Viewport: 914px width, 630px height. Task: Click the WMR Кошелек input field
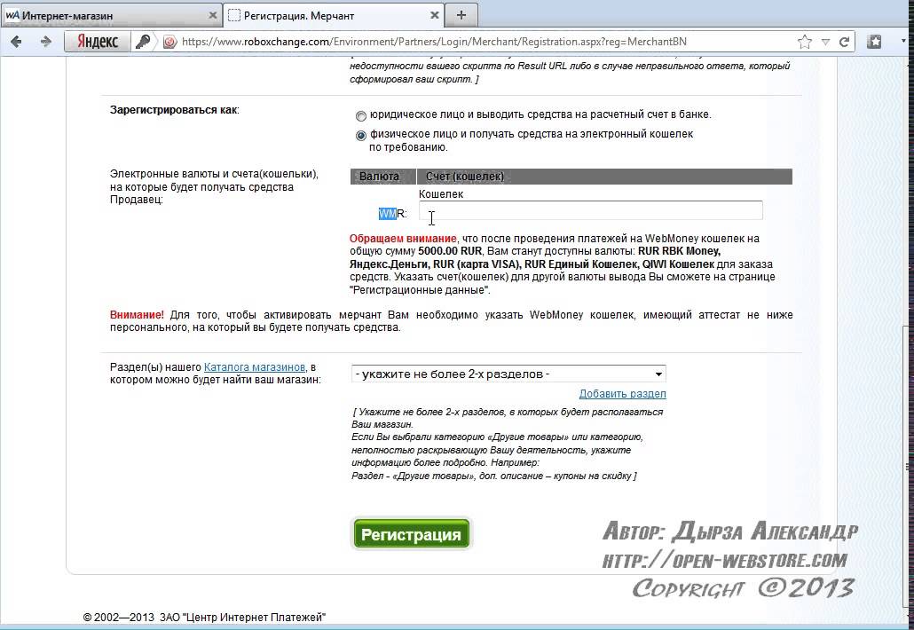pyautogui.click(x=590, y=210)
